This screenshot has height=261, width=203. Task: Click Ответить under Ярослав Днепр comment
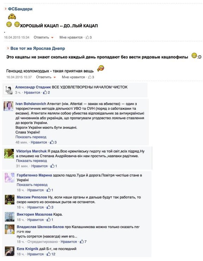click(44, 77)
